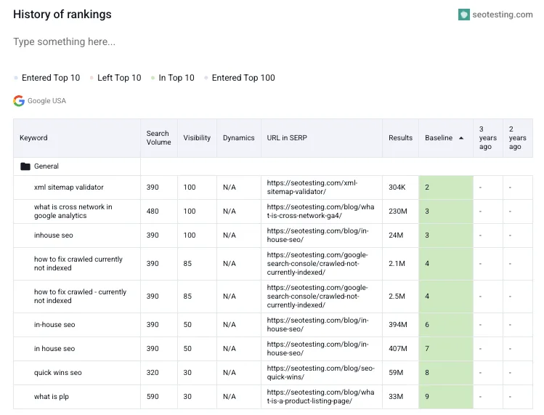Select the 'inhouse seo' keyword
The image size is (544, 415).
54,235
